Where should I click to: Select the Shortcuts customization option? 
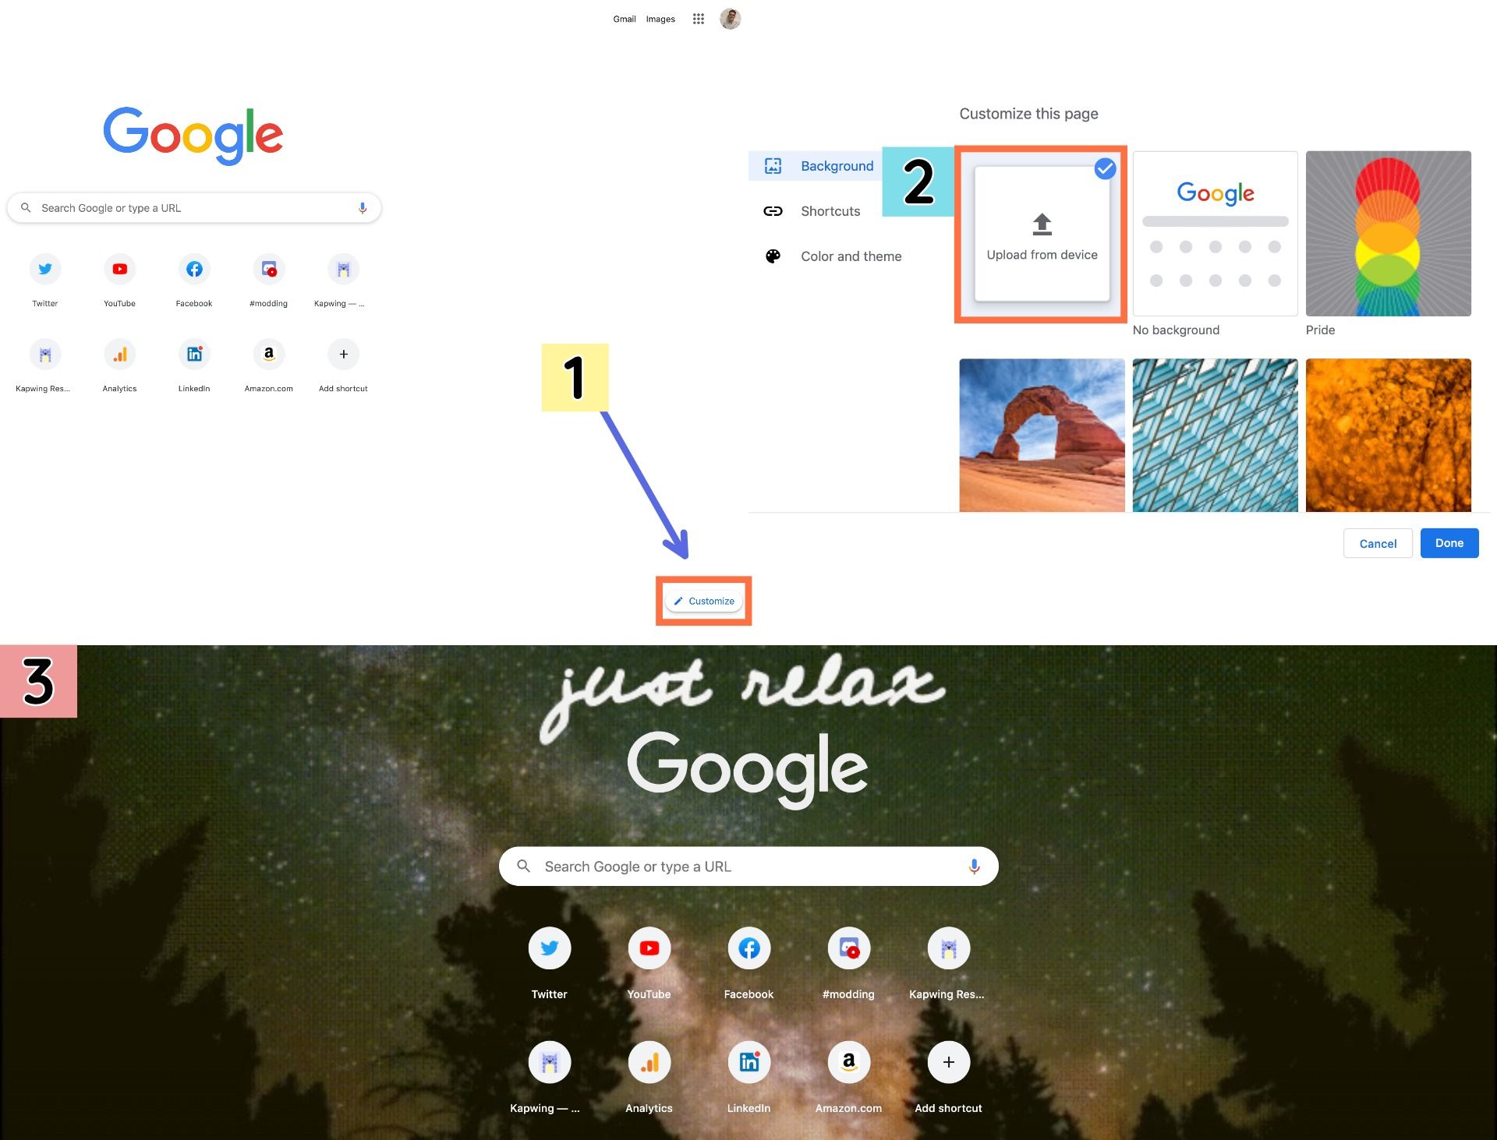(x=831, y=210)
